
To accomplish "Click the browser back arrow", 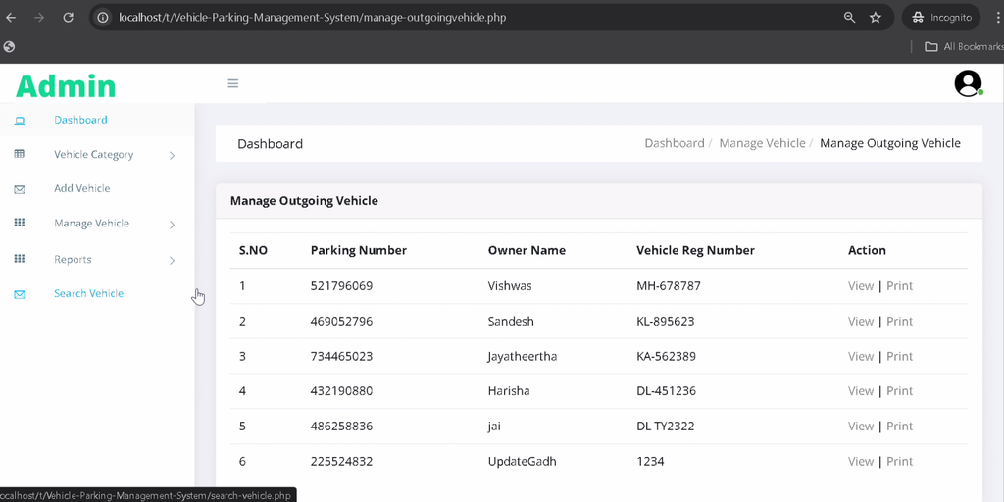I will click(x=11, y=18).
